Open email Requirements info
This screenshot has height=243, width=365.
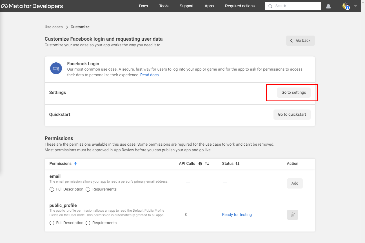click(101, 189)
